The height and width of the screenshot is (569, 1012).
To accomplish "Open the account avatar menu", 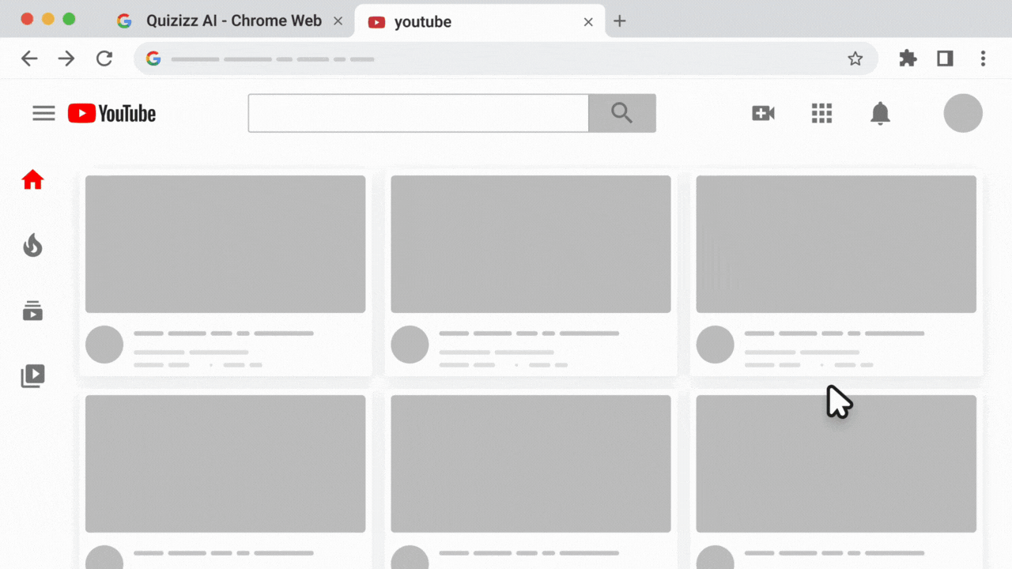I will pyautogui.click(x=963, y=113).
